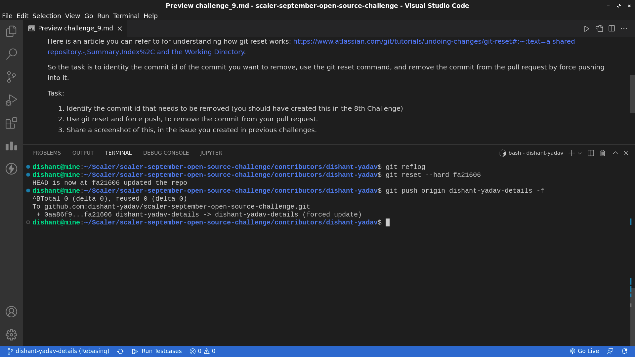
Task: Close the Preview challenge_9.md tab
Action: (x=120, y=29)
